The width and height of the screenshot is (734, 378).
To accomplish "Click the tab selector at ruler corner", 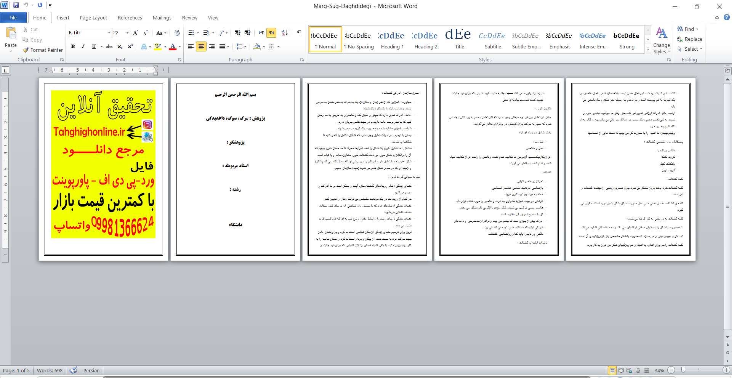I will (x=5, y=70).
